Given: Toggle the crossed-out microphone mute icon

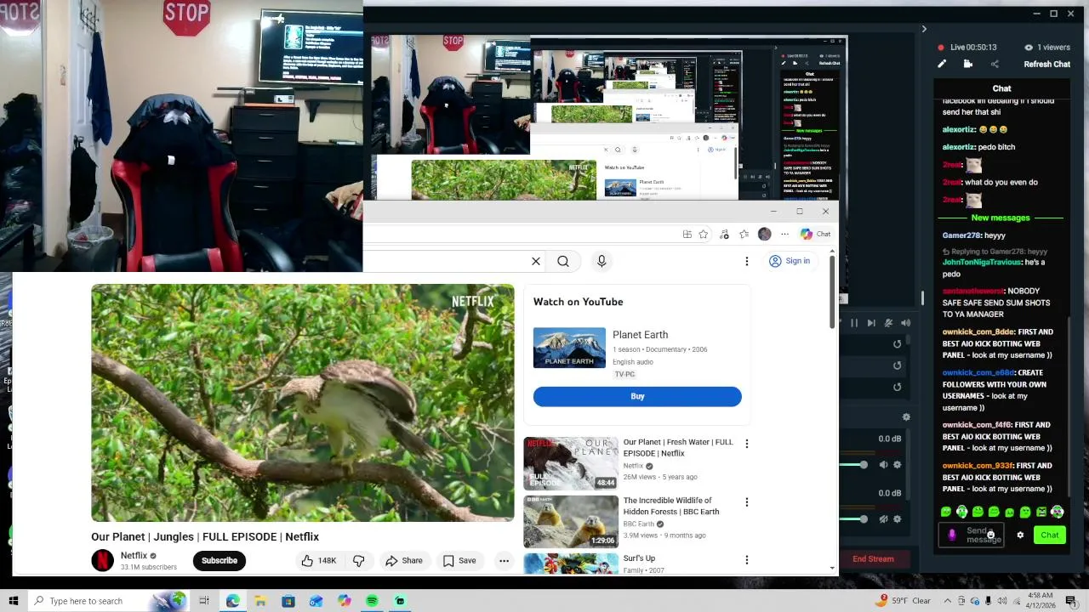Looking at the screenshot, I should [x=888, y=323].
